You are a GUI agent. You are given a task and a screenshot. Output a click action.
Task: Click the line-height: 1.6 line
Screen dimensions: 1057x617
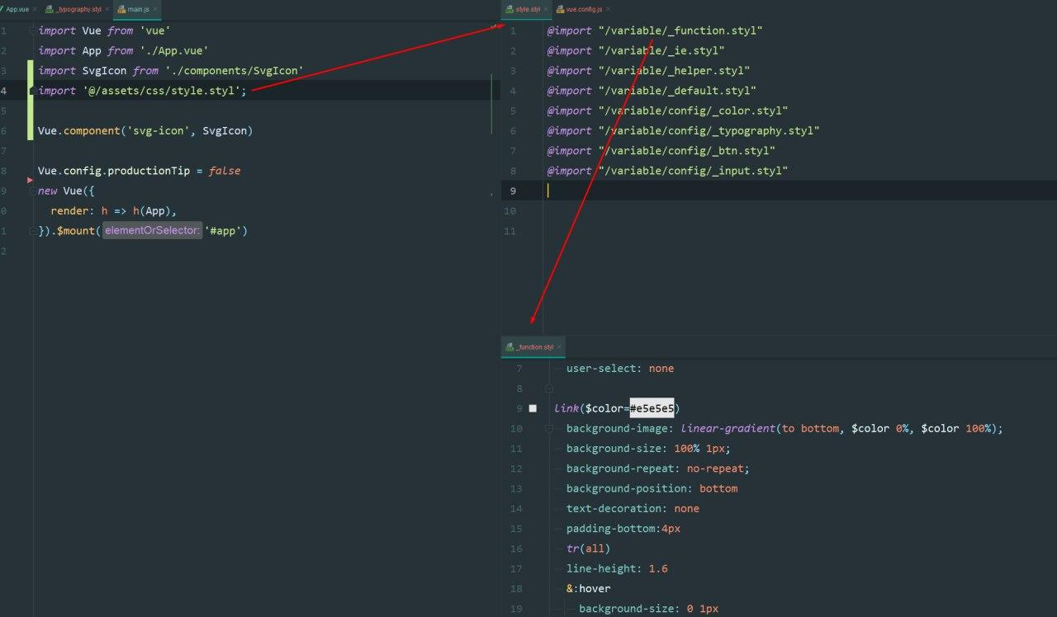[617, 568]
